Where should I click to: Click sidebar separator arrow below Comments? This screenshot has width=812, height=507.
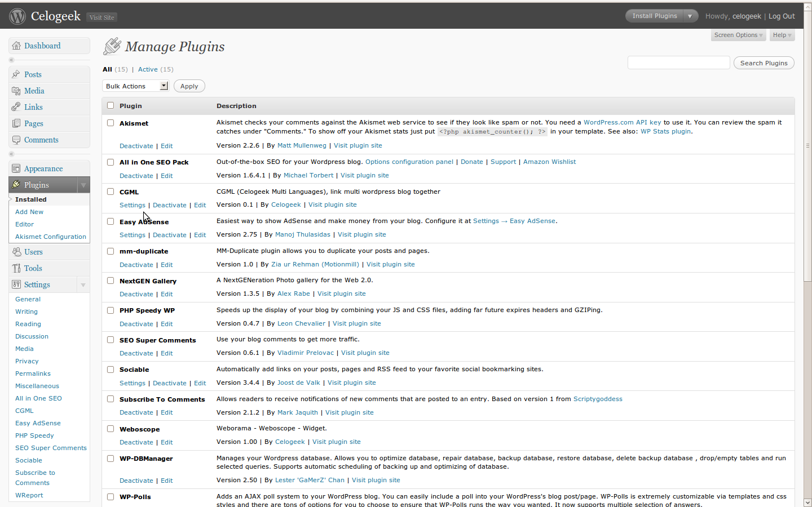pos(11,154)
